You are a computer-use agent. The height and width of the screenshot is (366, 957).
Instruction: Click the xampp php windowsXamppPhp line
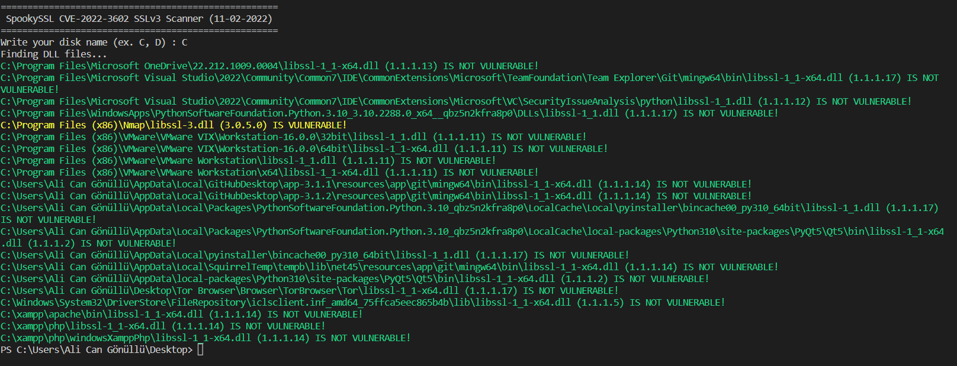pos(205,338)
